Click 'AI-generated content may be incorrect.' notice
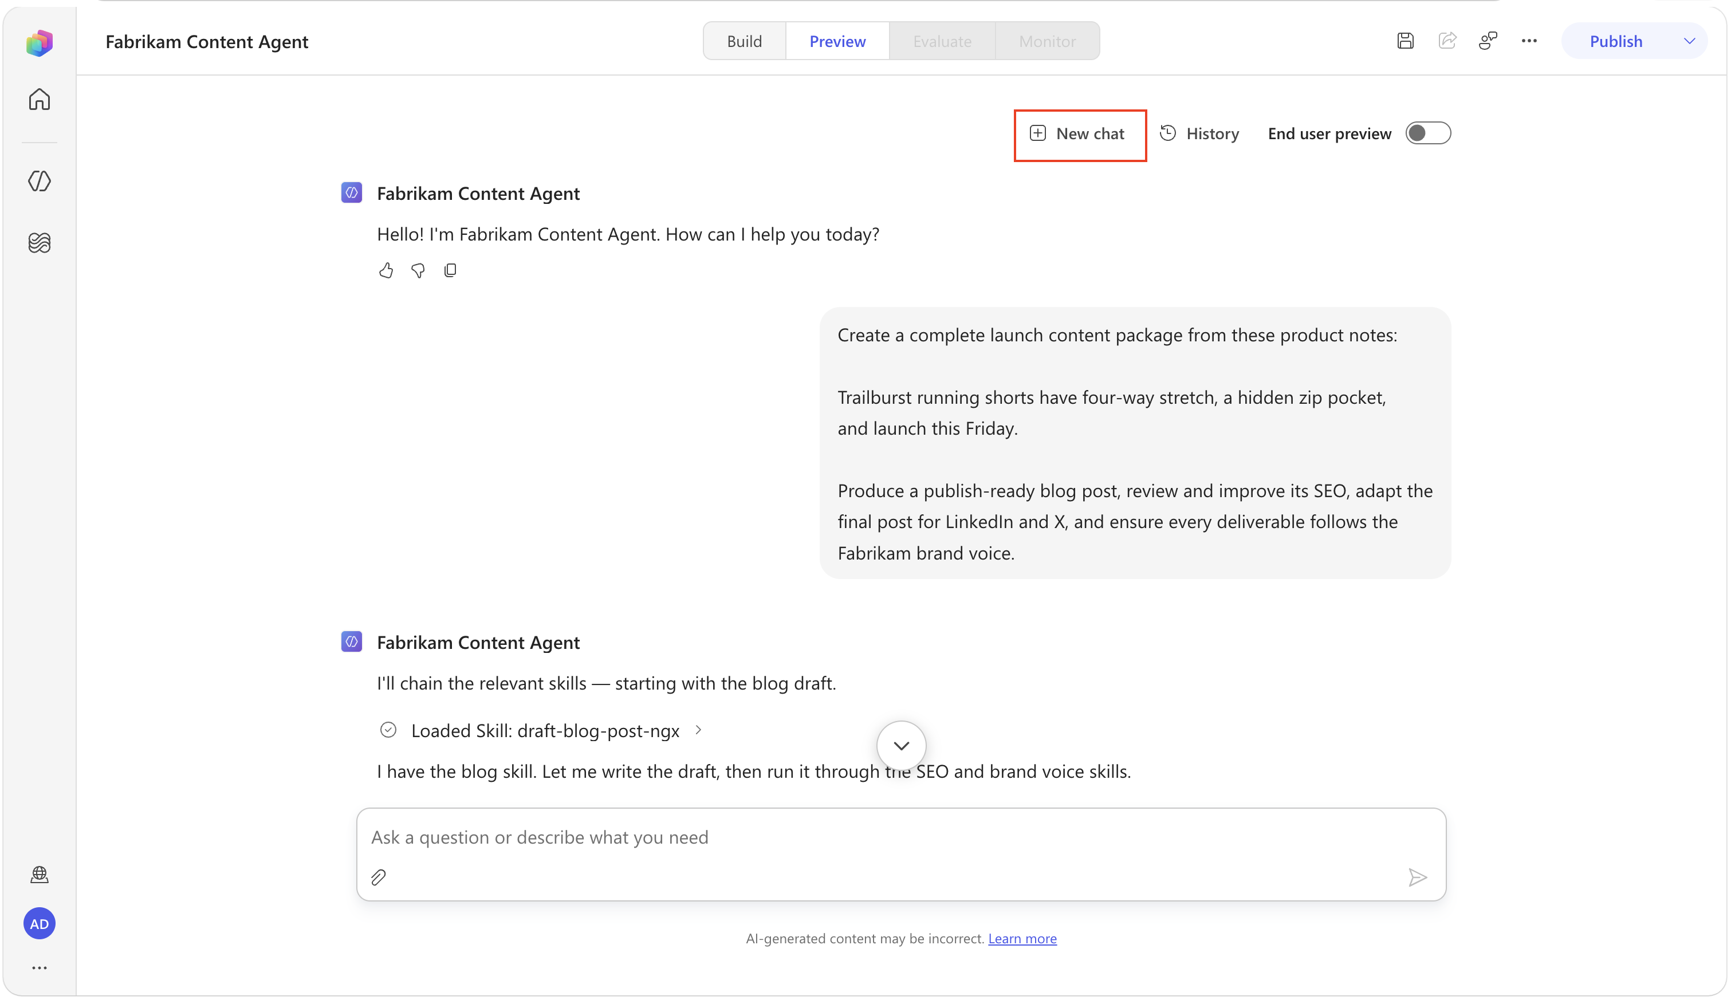 click(866, 938)
